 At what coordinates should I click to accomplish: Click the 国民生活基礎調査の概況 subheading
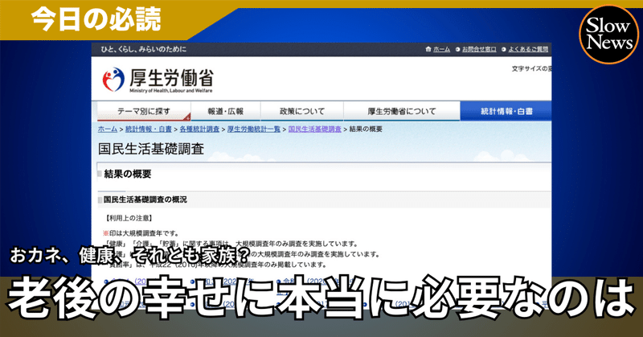(x=145, y=199)
